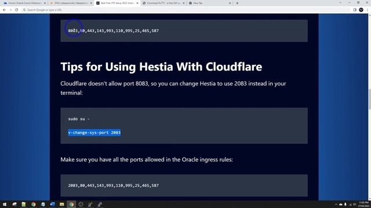Click the 2083 port list code text
This screenshot has width=371, height=208.
[x=114, y=185]
